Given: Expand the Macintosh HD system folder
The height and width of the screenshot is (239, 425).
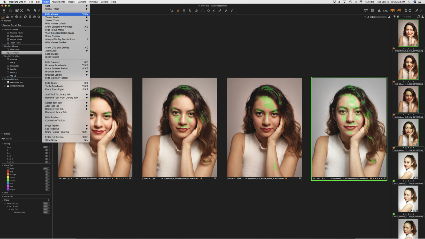Looking at the screenshot, I should [5, 82].
